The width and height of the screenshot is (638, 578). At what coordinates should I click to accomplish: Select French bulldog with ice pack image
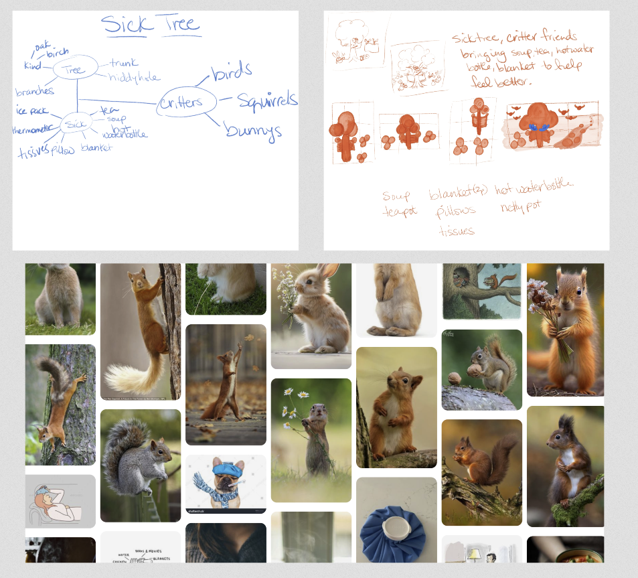pyautogui.click(x=226, y=484)
